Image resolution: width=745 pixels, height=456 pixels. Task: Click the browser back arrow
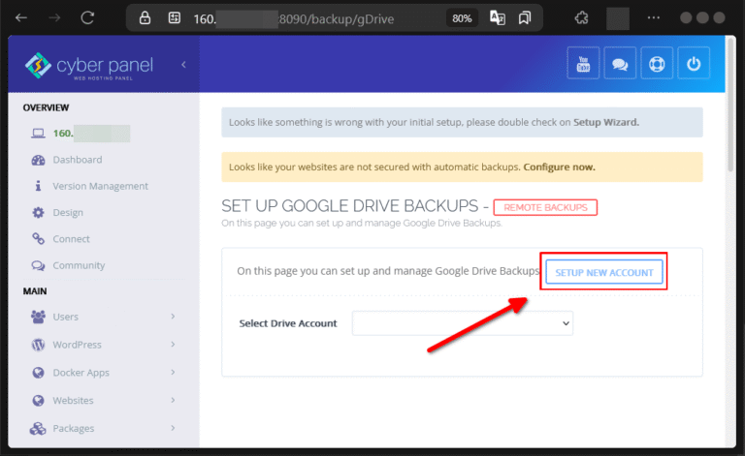point(21,18)
